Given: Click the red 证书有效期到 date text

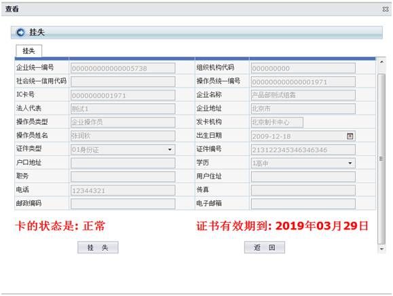Looking at the screenshot, I should point(282,226).
